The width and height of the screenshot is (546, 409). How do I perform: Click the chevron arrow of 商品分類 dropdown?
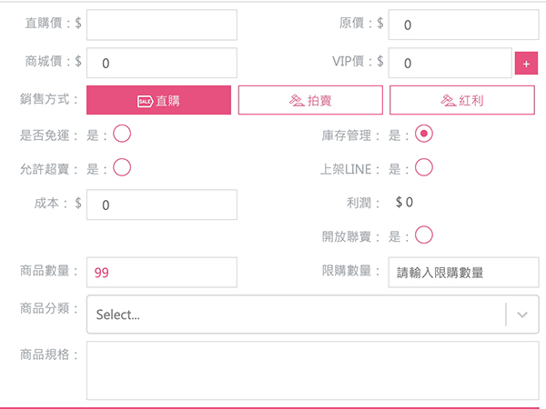click(x=522, y=314)
